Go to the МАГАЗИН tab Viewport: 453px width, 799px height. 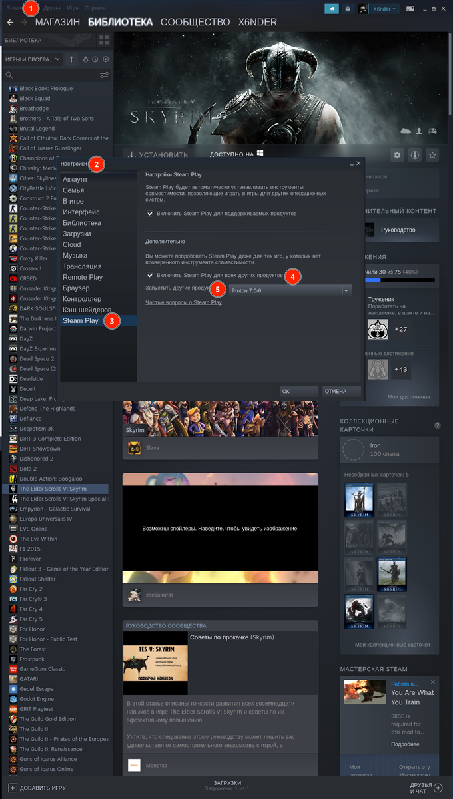[x=57, y=22]
